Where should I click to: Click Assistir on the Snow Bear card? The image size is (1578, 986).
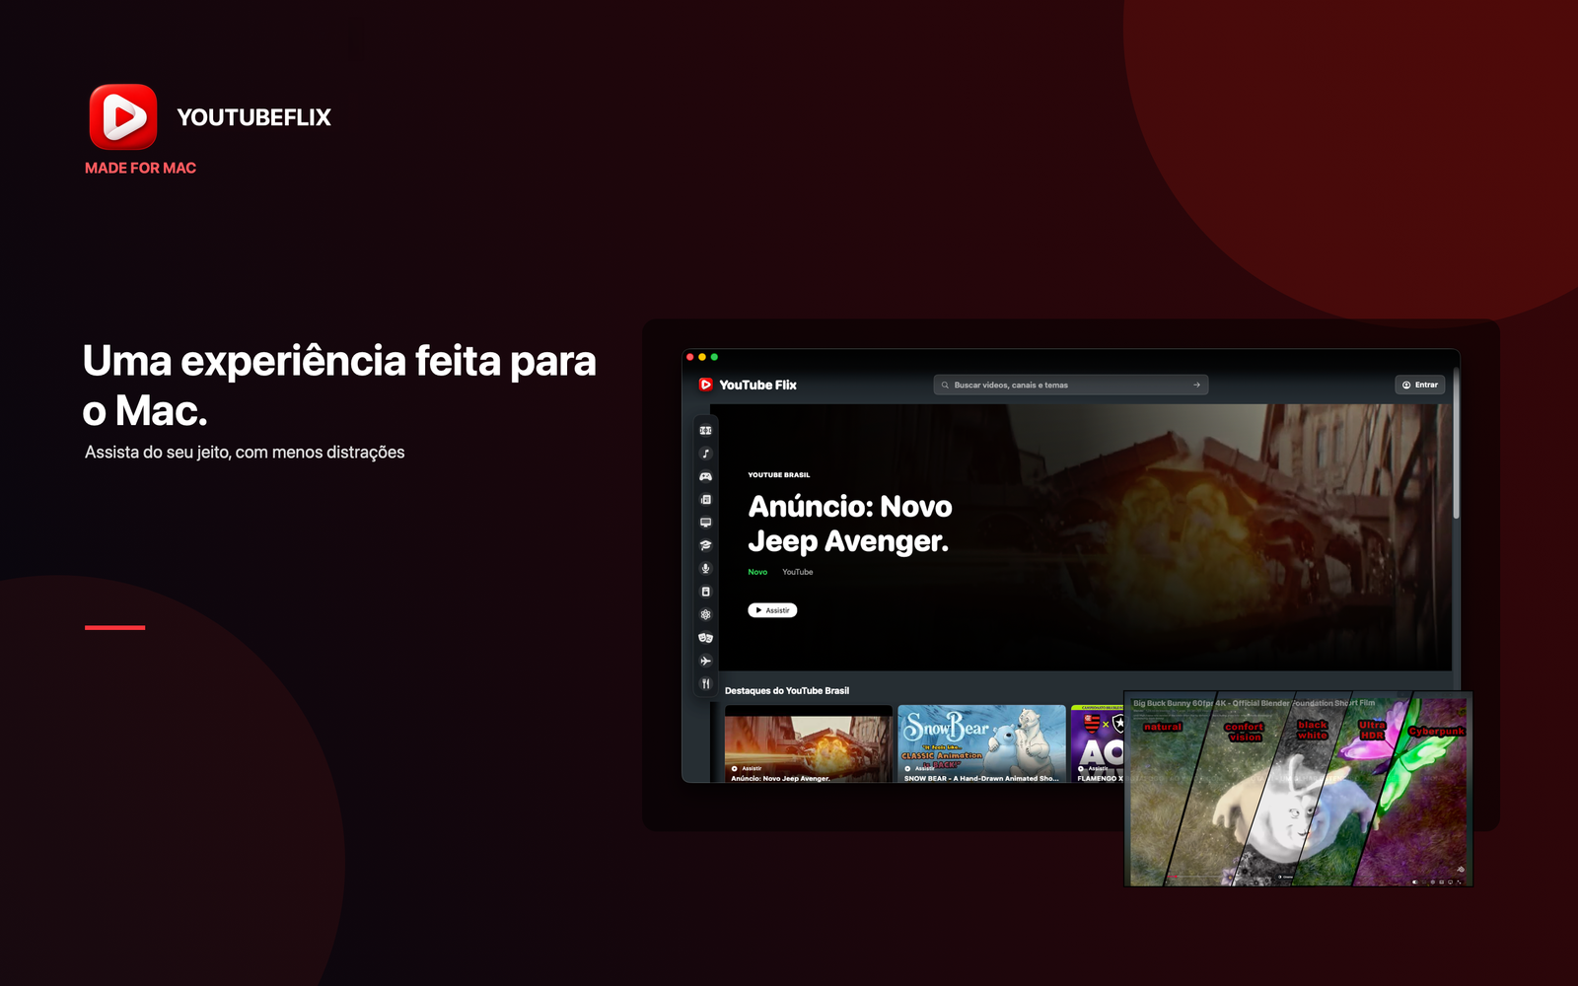pos(919,768)
